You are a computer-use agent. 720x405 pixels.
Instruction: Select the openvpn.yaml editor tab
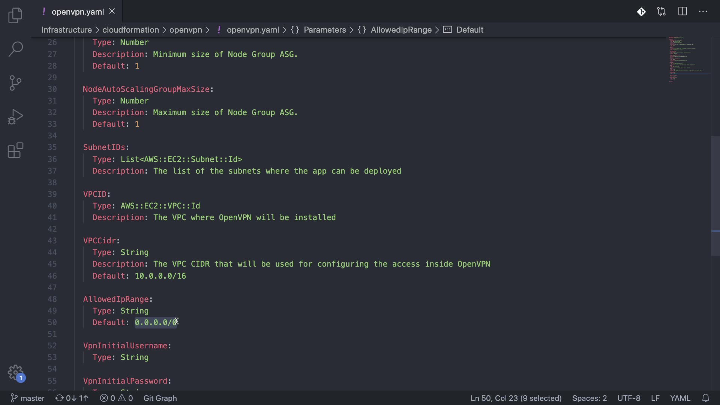[77, 12]
